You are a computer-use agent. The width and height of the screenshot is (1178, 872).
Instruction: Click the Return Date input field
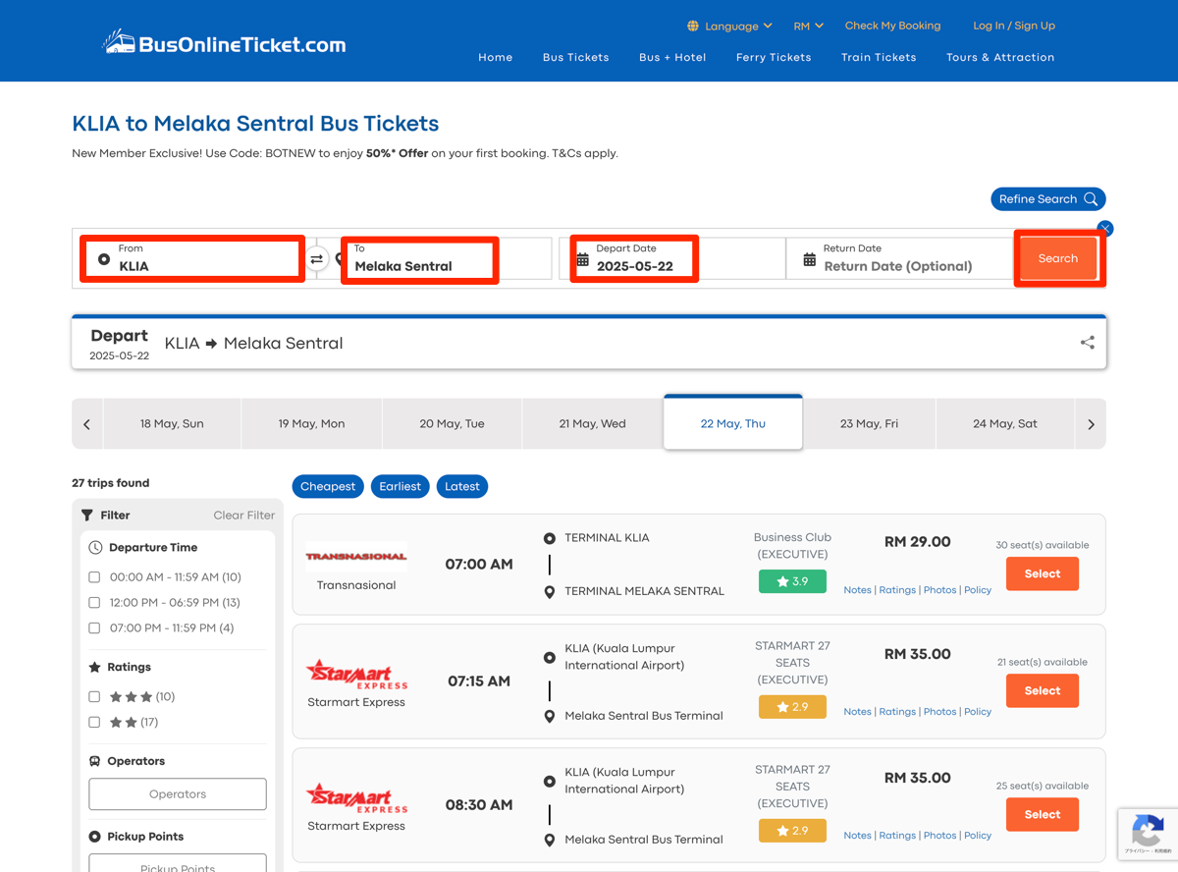897,266
